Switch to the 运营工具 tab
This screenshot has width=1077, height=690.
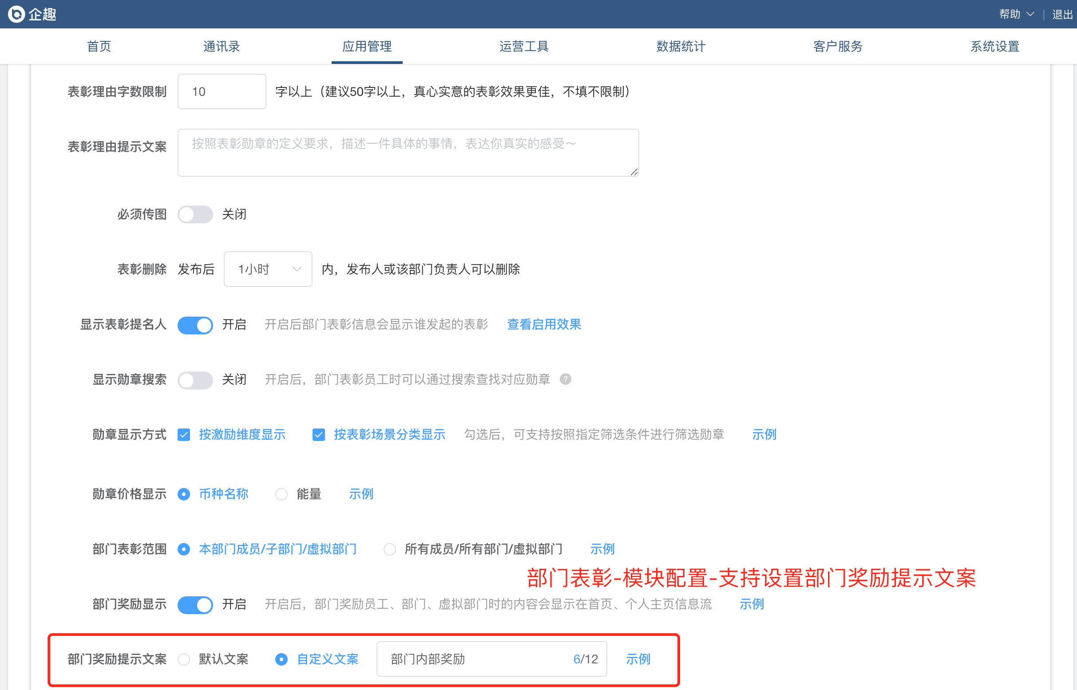tap(524, 46)
